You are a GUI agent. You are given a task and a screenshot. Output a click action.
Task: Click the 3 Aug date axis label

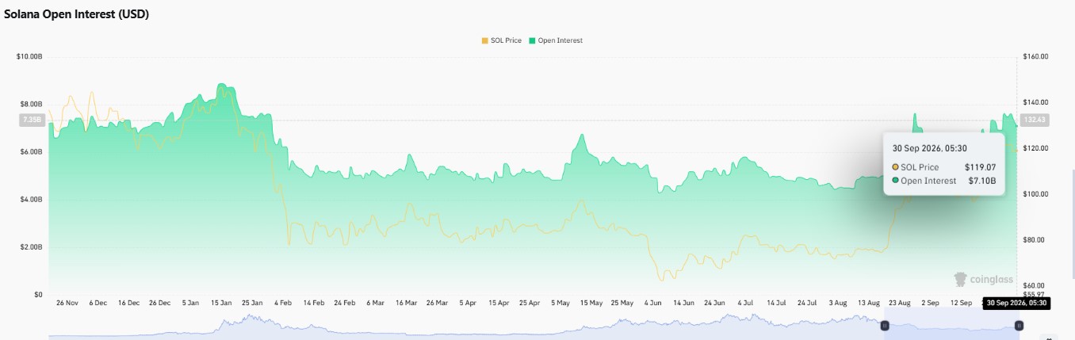coord(837,303)
